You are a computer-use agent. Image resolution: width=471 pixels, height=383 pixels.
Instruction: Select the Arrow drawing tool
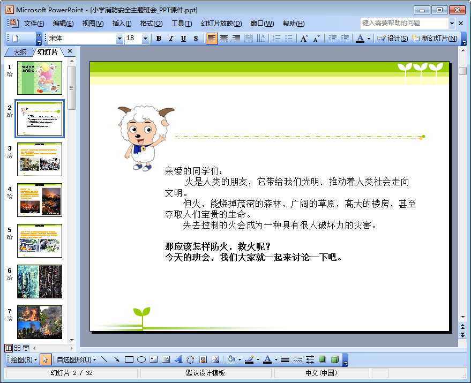(x=117, y=359)
